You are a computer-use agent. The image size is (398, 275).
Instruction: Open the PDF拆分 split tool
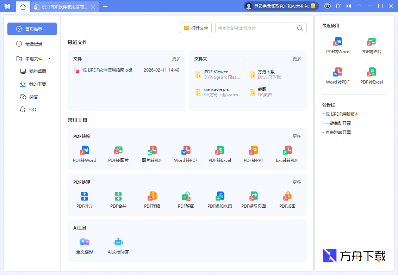84,200
